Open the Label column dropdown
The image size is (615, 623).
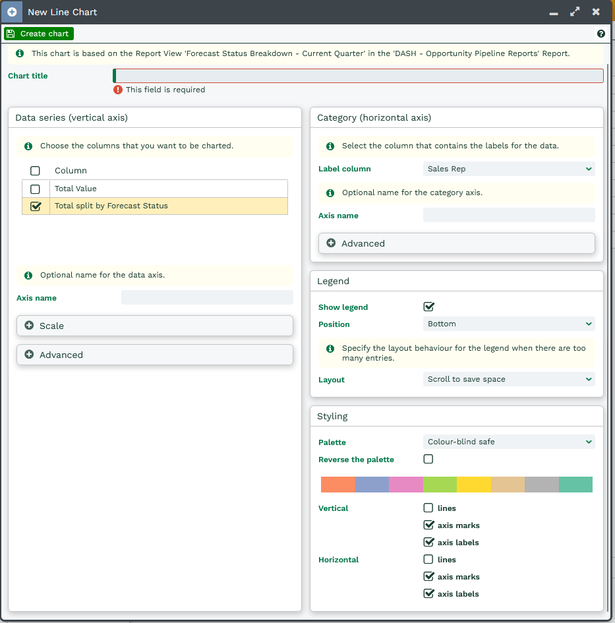tap(509, 169)
